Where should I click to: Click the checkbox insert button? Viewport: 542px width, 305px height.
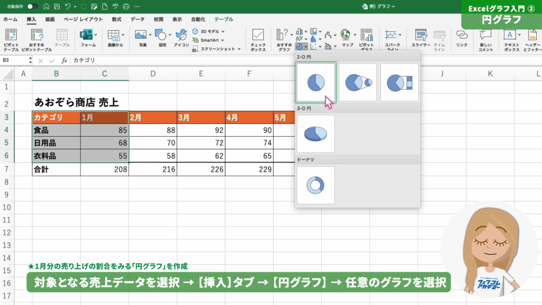(x=258, y=39)
